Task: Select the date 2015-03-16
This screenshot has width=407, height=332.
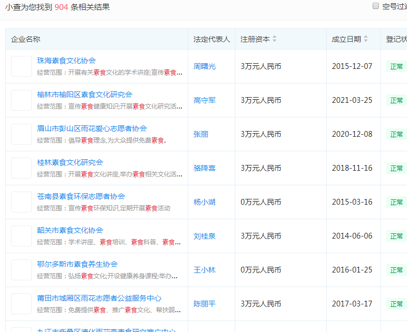Action: click(x=352, y=202)
